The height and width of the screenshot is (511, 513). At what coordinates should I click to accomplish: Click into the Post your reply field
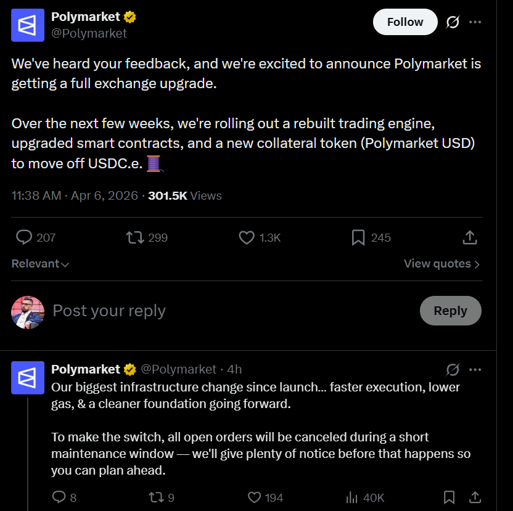click(109, 311)
